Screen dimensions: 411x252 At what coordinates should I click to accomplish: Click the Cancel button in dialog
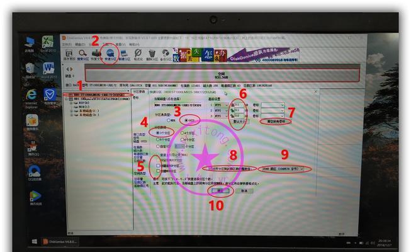click(x=244, y=191)
